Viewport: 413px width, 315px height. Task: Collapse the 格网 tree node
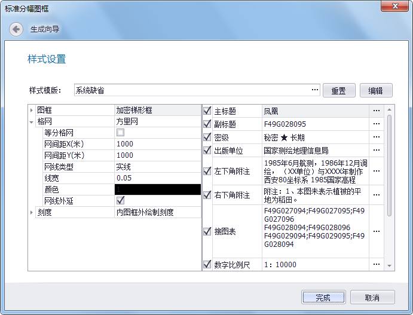pos(32,121)
